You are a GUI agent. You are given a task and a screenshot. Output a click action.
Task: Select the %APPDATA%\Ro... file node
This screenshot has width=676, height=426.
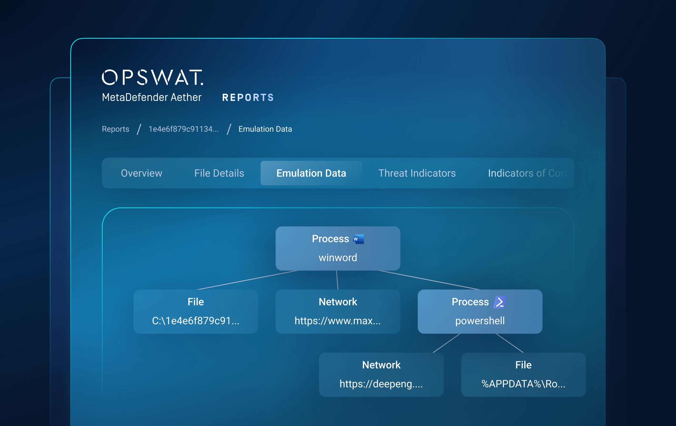tap(523, 375)
